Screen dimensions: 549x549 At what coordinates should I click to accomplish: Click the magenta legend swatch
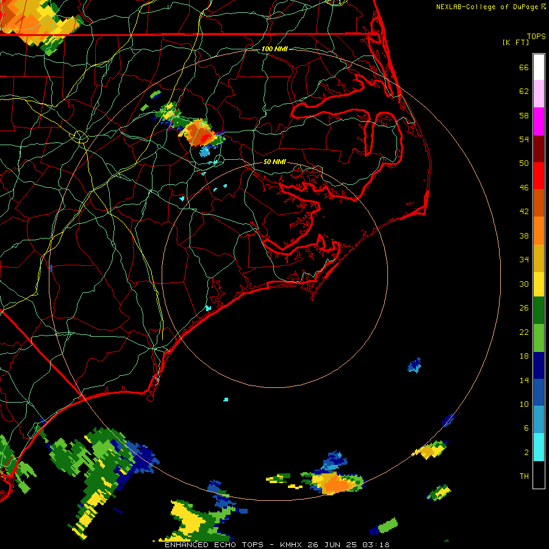click(x=539, y=121)
